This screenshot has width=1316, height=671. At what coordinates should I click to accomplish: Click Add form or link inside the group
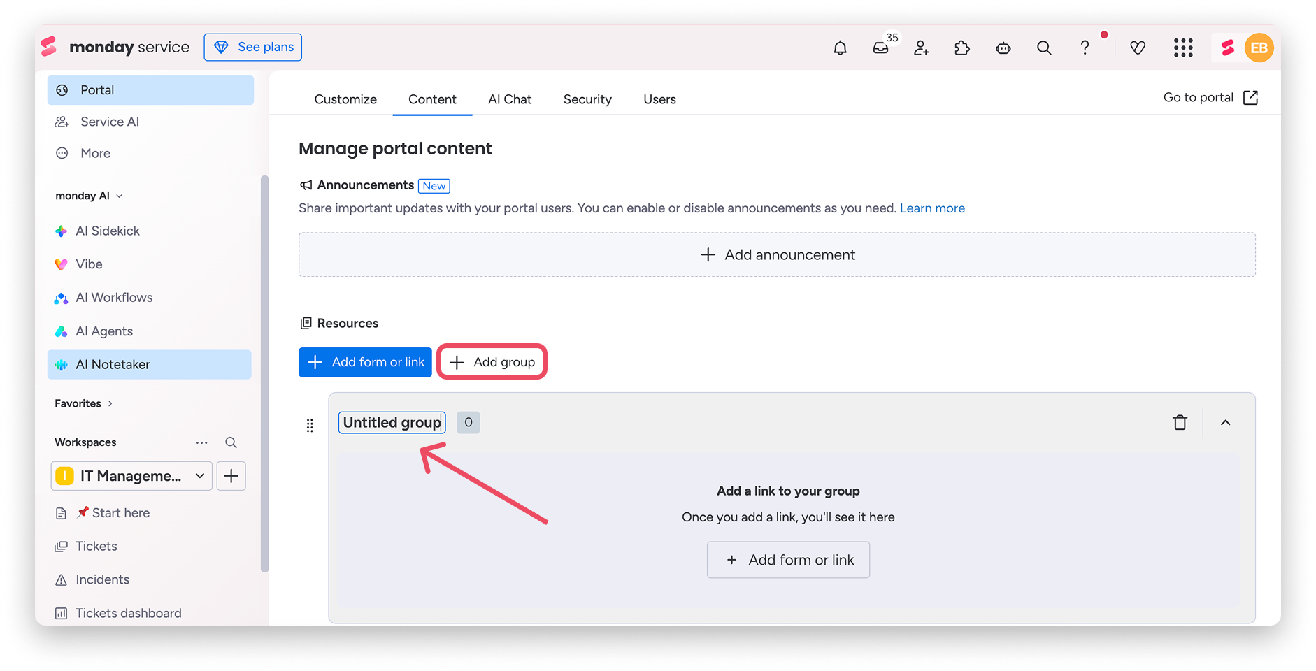(x=788, y=560)
